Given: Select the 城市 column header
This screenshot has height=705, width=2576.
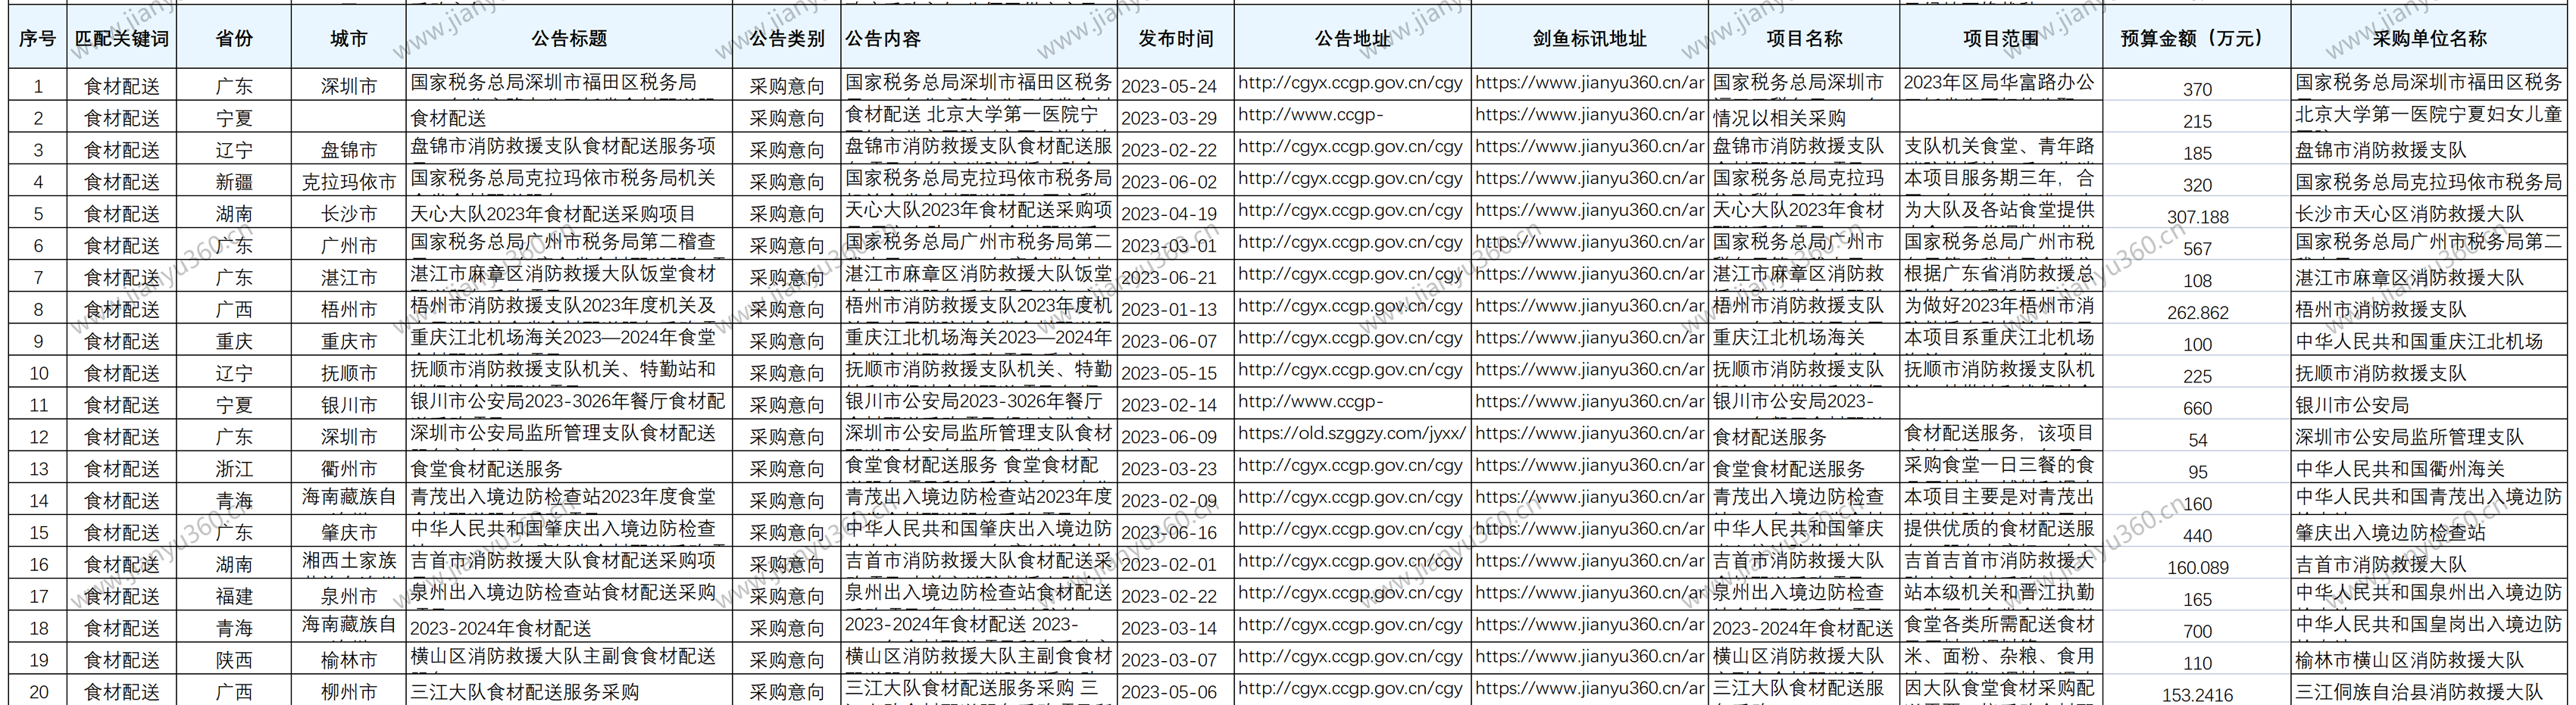Looking at the screenshot, I should (349, 38).
